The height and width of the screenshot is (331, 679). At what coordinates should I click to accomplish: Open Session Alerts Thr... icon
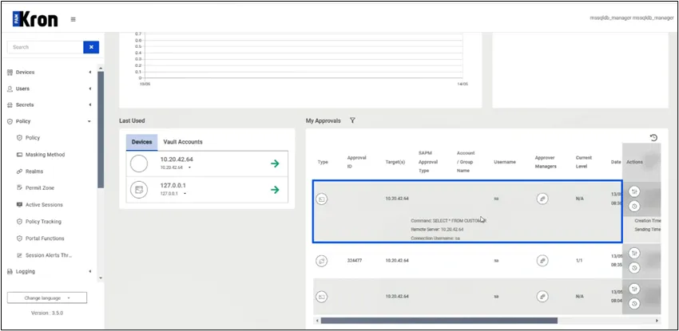pos(19,255)
